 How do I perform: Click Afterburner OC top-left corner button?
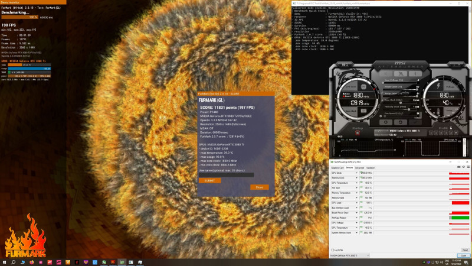point(345,64)
